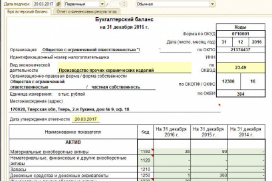The image size is (272, 181).
Task: Expand the Первичный document type dropdown
Action: (102, 4)
